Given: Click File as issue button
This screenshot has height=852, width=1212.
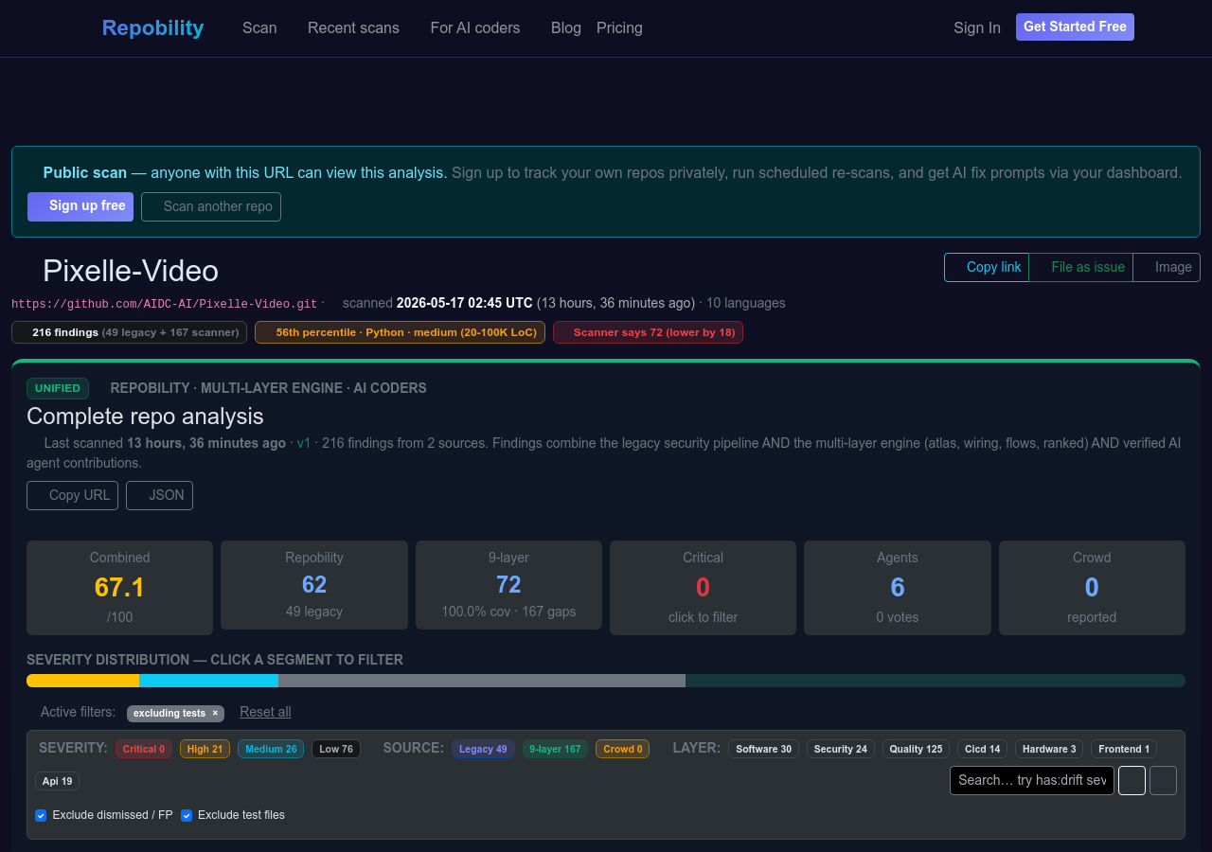Looking at the screenshot, I should click(x=1081, y=267).
